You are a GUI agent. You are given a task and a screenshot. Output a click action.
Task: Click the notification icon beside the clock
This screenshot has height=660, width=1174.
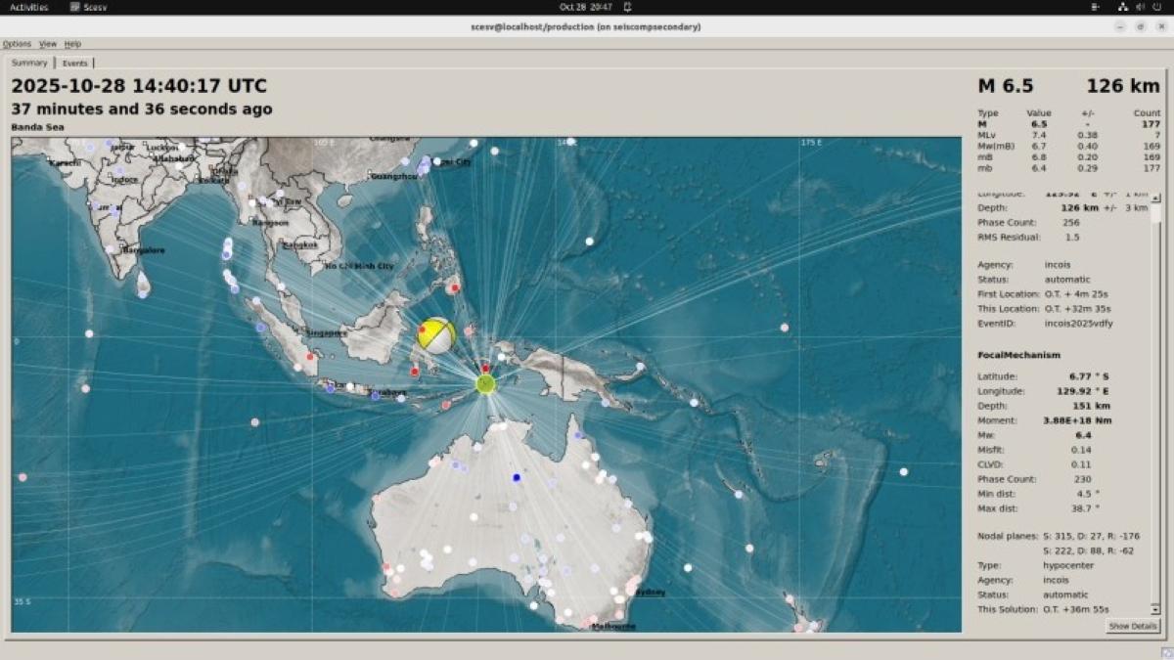[x=627, y=7]
